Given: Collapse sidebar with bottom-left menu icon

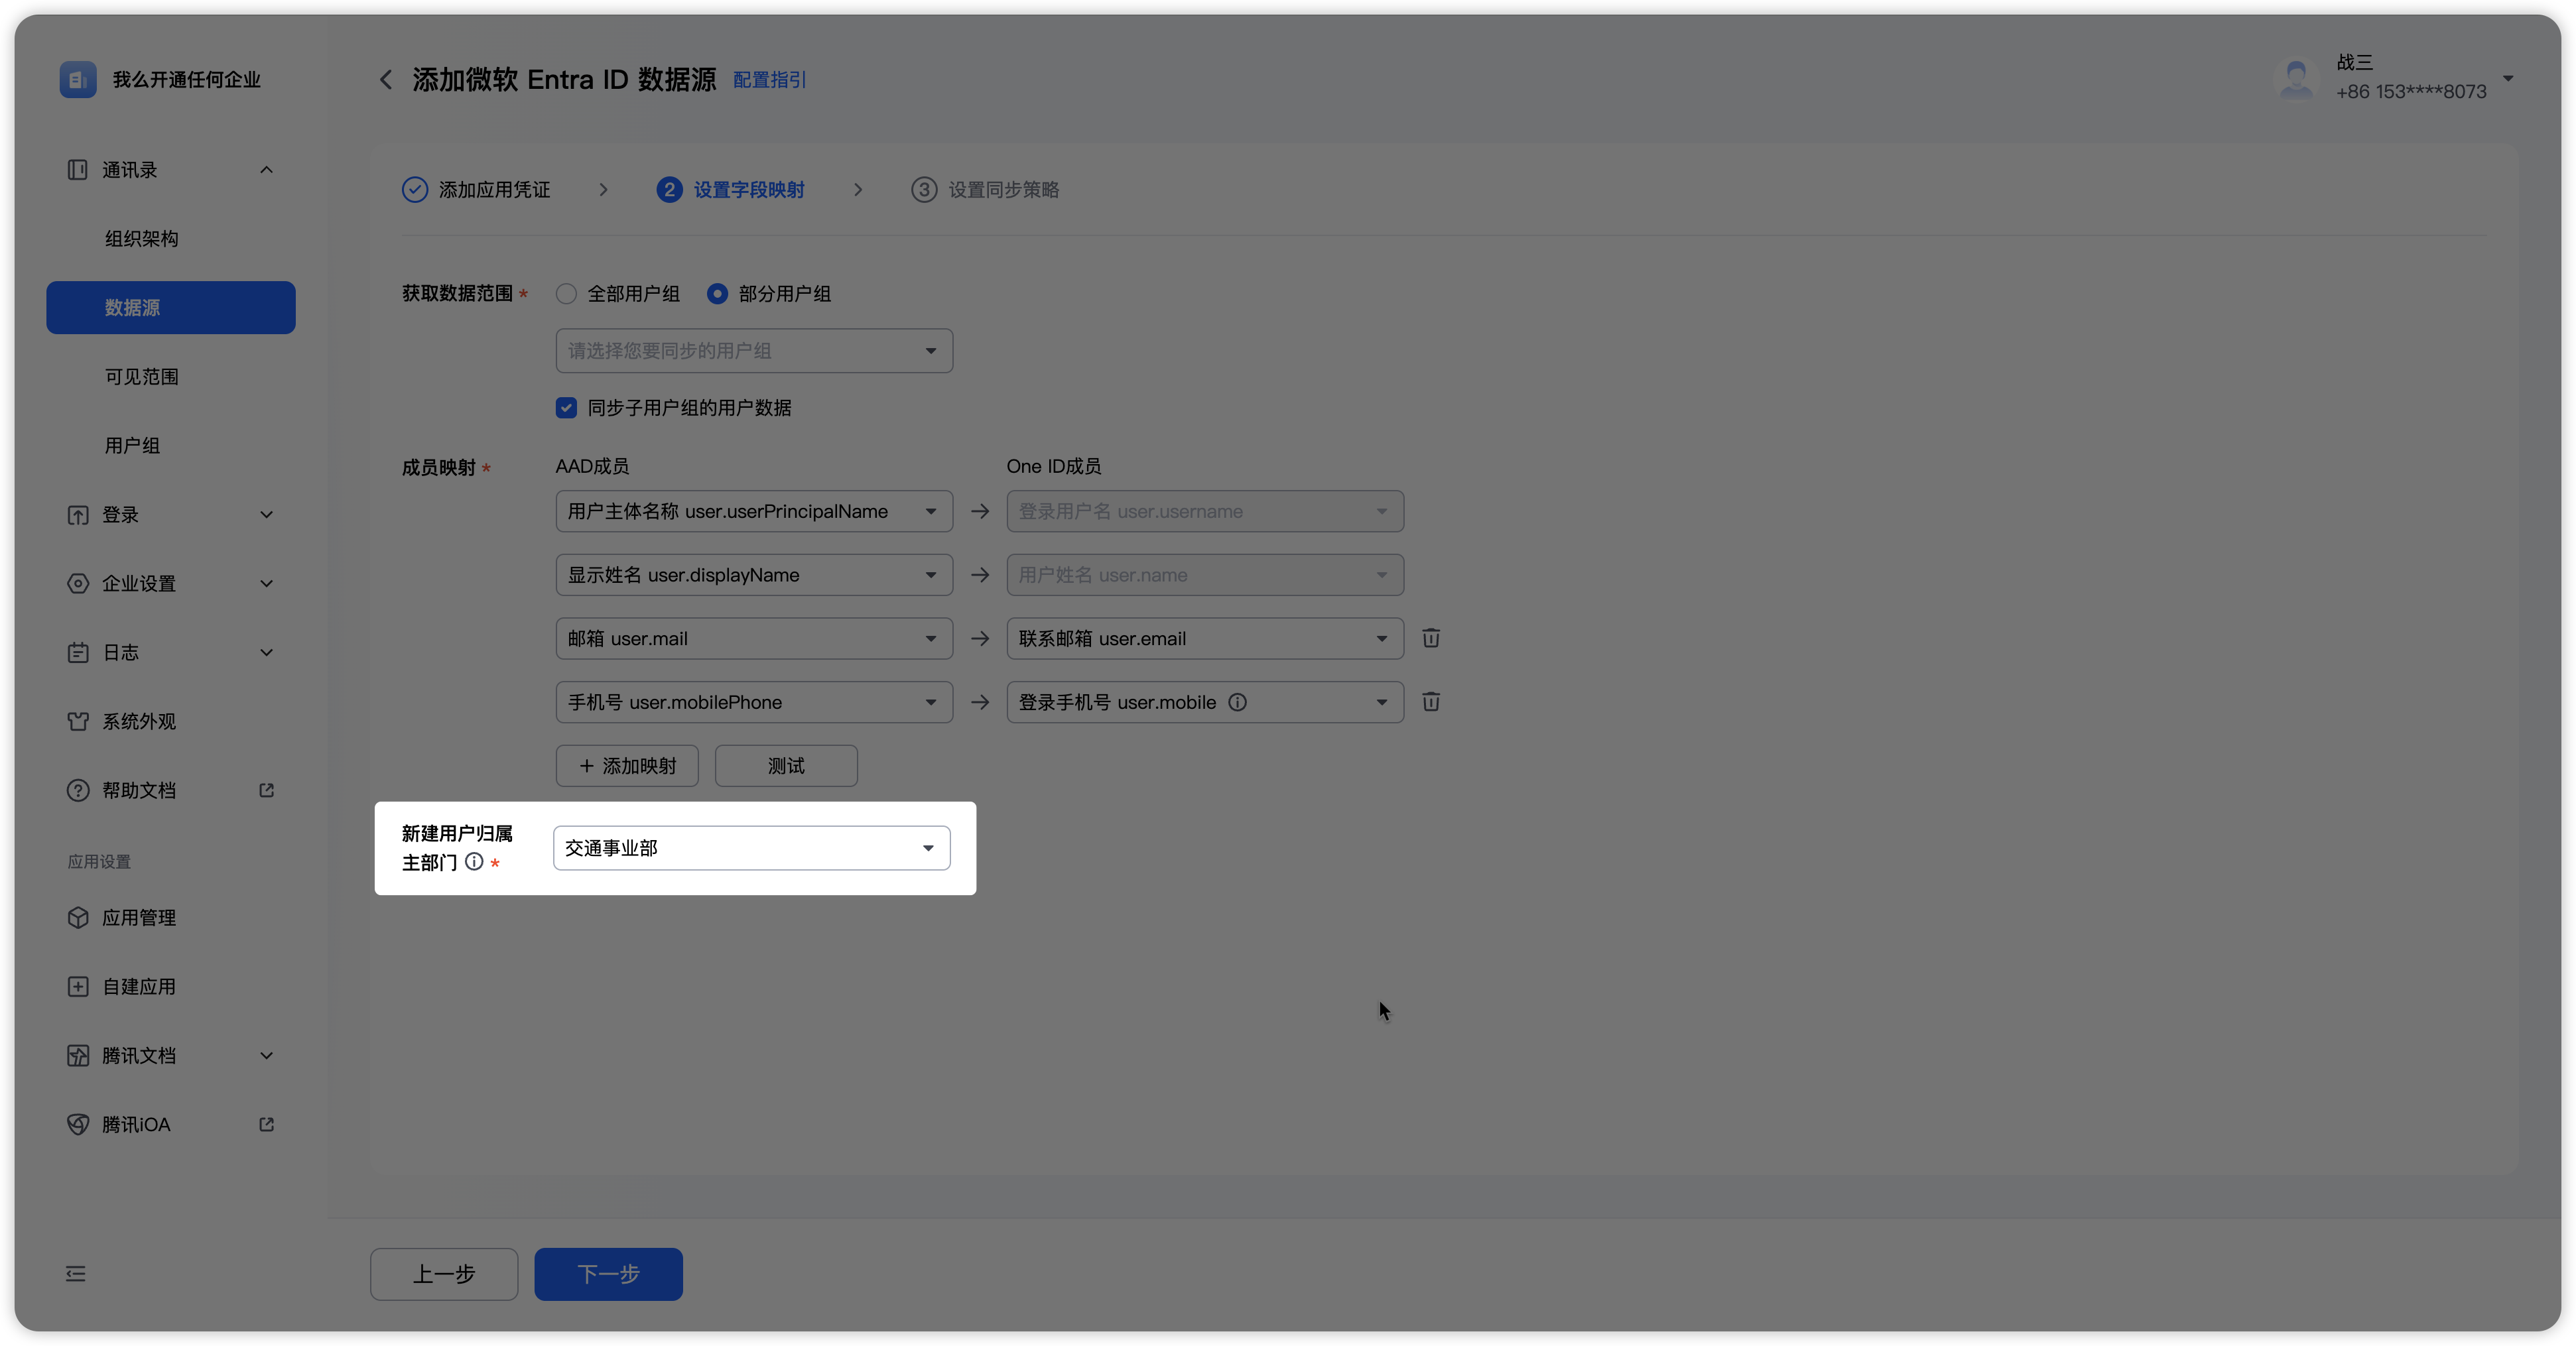Looking at the screenshot, I should coord(76,1273).
